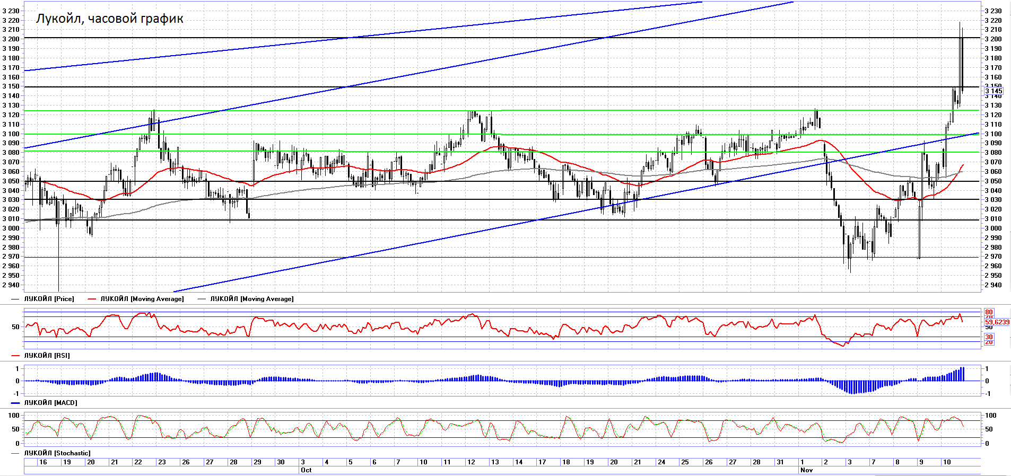Click the 'ЛУКОЙЛ [RSI]' legend label
1011x476 pixels.
47,356
